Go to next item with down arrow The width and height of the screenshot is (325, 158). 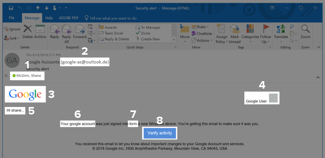point(47,8)
